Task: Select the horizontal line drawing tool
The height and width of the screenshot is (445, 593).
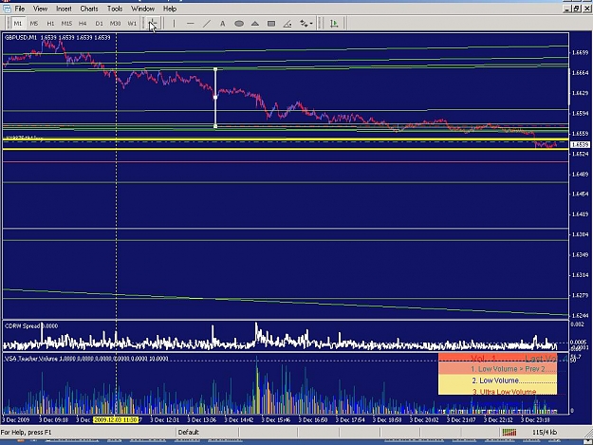Action: click(190, 24)
